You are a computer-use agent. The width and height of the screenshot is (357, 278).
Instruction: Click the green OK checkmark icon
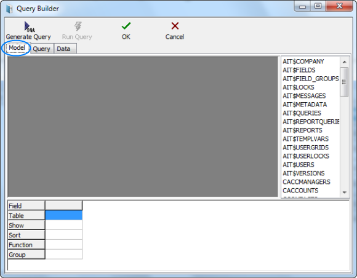(x=126, y=26)
